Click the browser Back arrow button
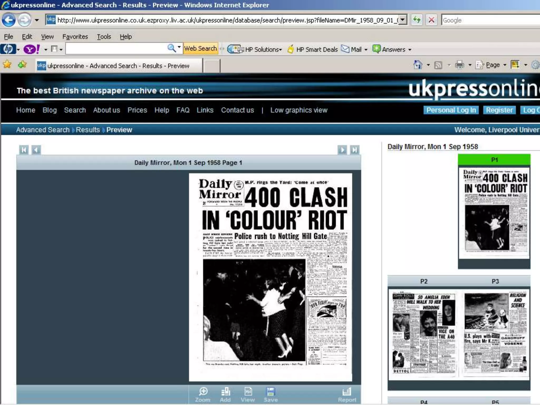Image resolution: width=540 pixels, height=405 pixels. click(9, 20)
